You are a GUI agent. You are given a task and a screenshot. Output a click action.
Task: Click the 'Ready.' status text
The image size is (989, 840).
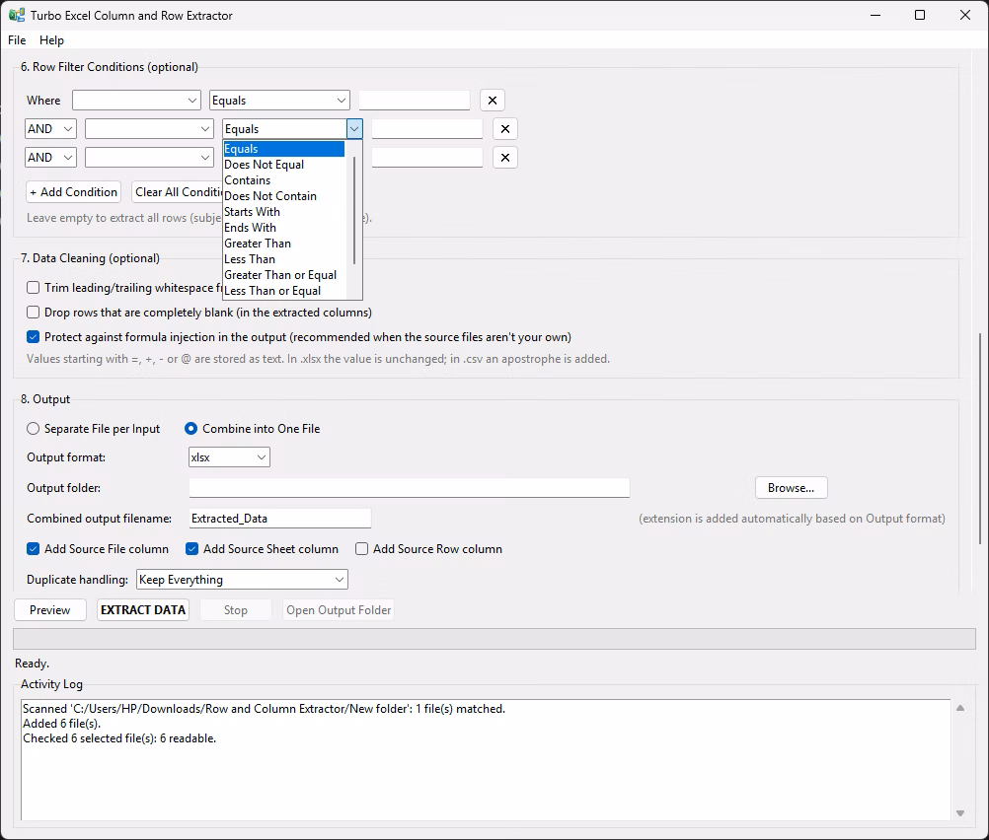tap(33, 663)
